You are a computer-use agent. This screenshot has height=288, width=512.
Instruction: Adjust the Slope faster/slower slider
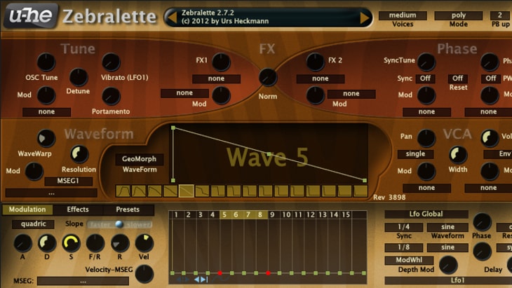pos(119,224)
